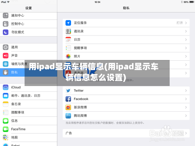Select 通用 in the settings sidebar
Screen dimensions: 195x146
(x=28, y=47)
